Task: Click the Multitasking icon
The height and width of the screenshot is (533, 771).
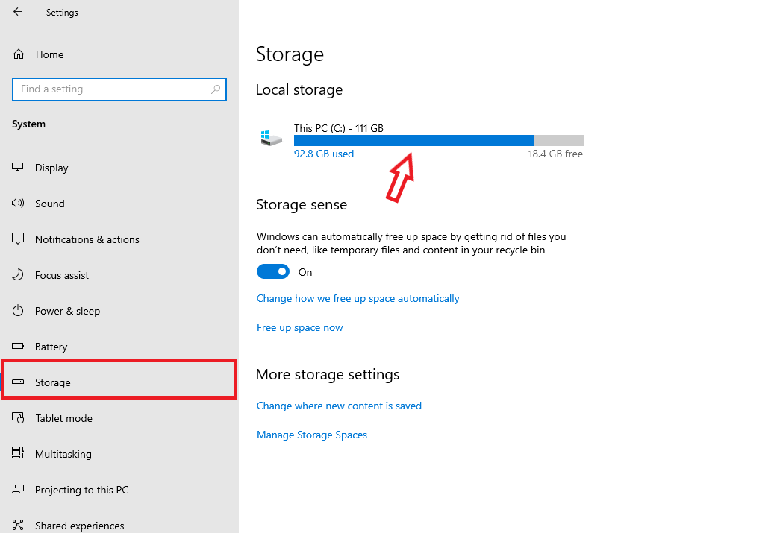Action: pyautogui.click(x=18, y=453)
